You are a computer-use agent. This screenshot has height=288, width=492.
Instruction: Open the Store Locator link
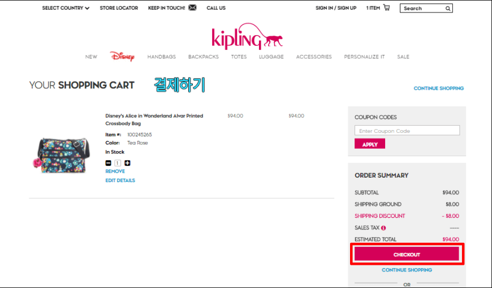coord(119,8)
